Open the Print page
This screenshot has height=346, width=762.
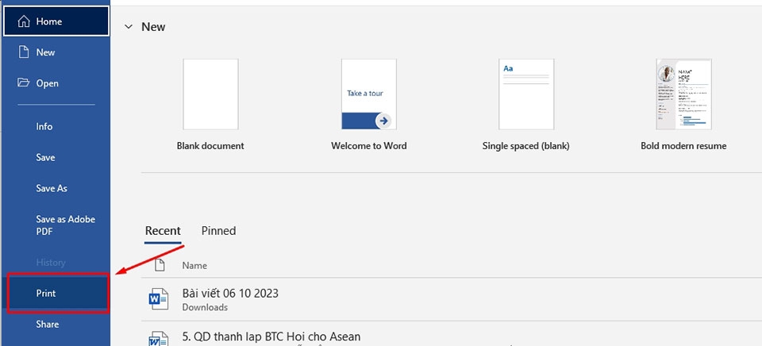point(46,294)
